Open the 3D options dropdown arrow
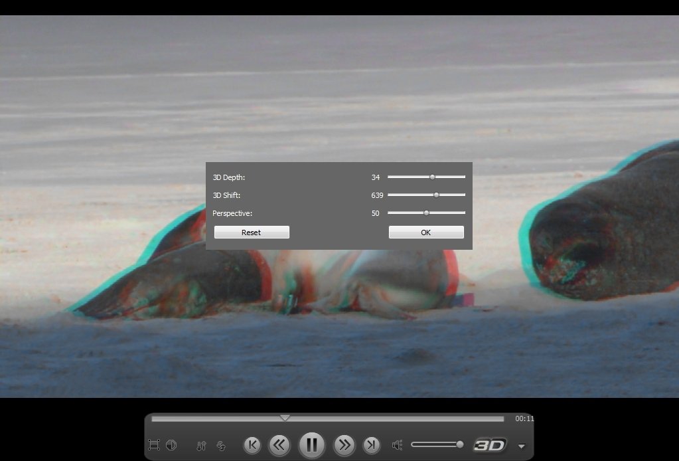 coord(522,446)
